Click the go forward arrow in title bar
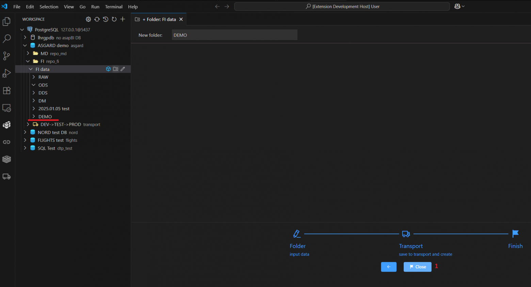Screen dimensions: 531x287 point(227,6)
